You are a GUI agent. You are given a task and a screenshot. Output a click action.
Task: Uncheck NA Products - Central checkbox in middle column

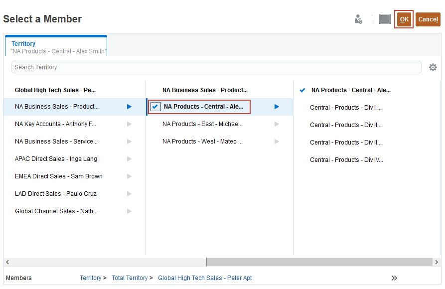(155, 107)
